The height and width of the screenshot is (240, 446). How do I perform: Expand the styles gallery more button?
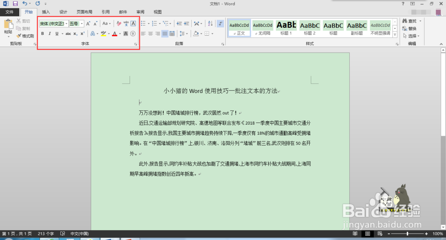[x=395, y=35]
